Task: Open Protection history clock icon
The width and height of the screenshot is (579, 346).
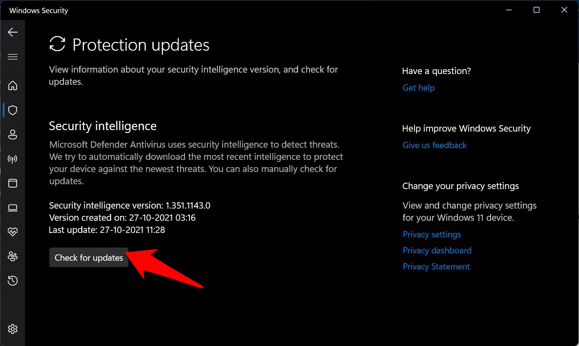Action: coord(13,281)
